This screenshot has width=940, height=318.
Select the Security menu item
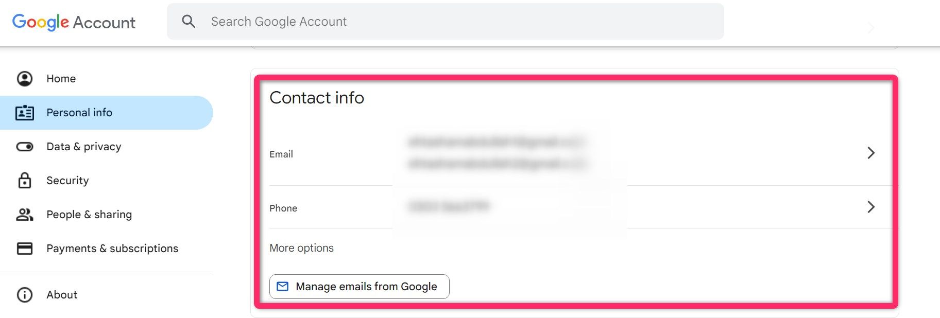(x=67, y=180)
